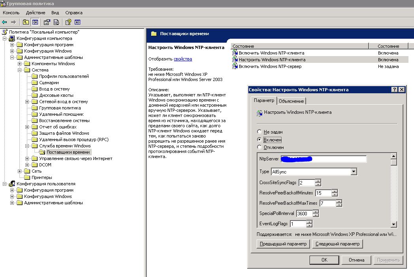Screen dimensions: 414x277
Task: Select the Групповая политика tree item
Action: [x=60, y=108]
